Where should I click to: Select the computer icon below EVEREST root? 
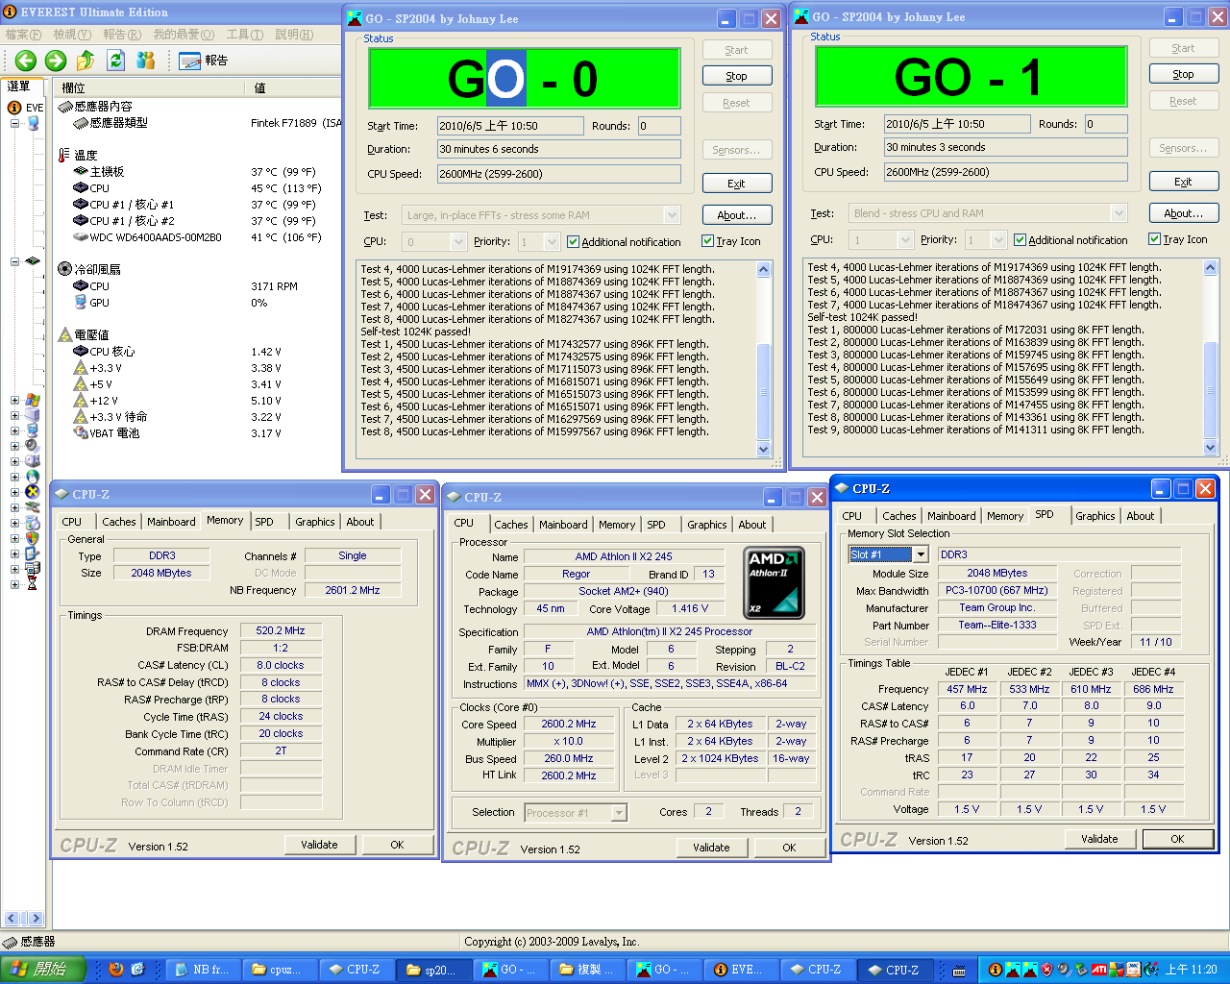click(x=34, y=123)
